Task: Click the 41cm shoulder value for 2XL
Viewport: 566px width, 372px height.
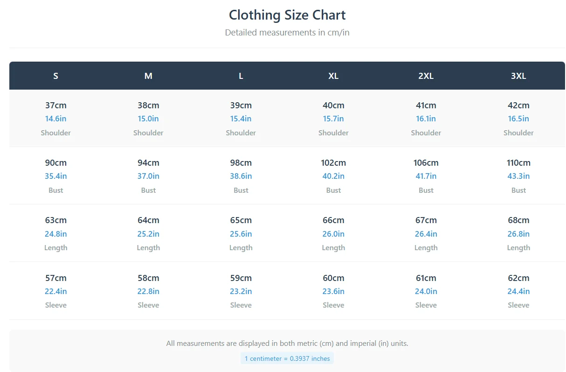Action: 426,105
